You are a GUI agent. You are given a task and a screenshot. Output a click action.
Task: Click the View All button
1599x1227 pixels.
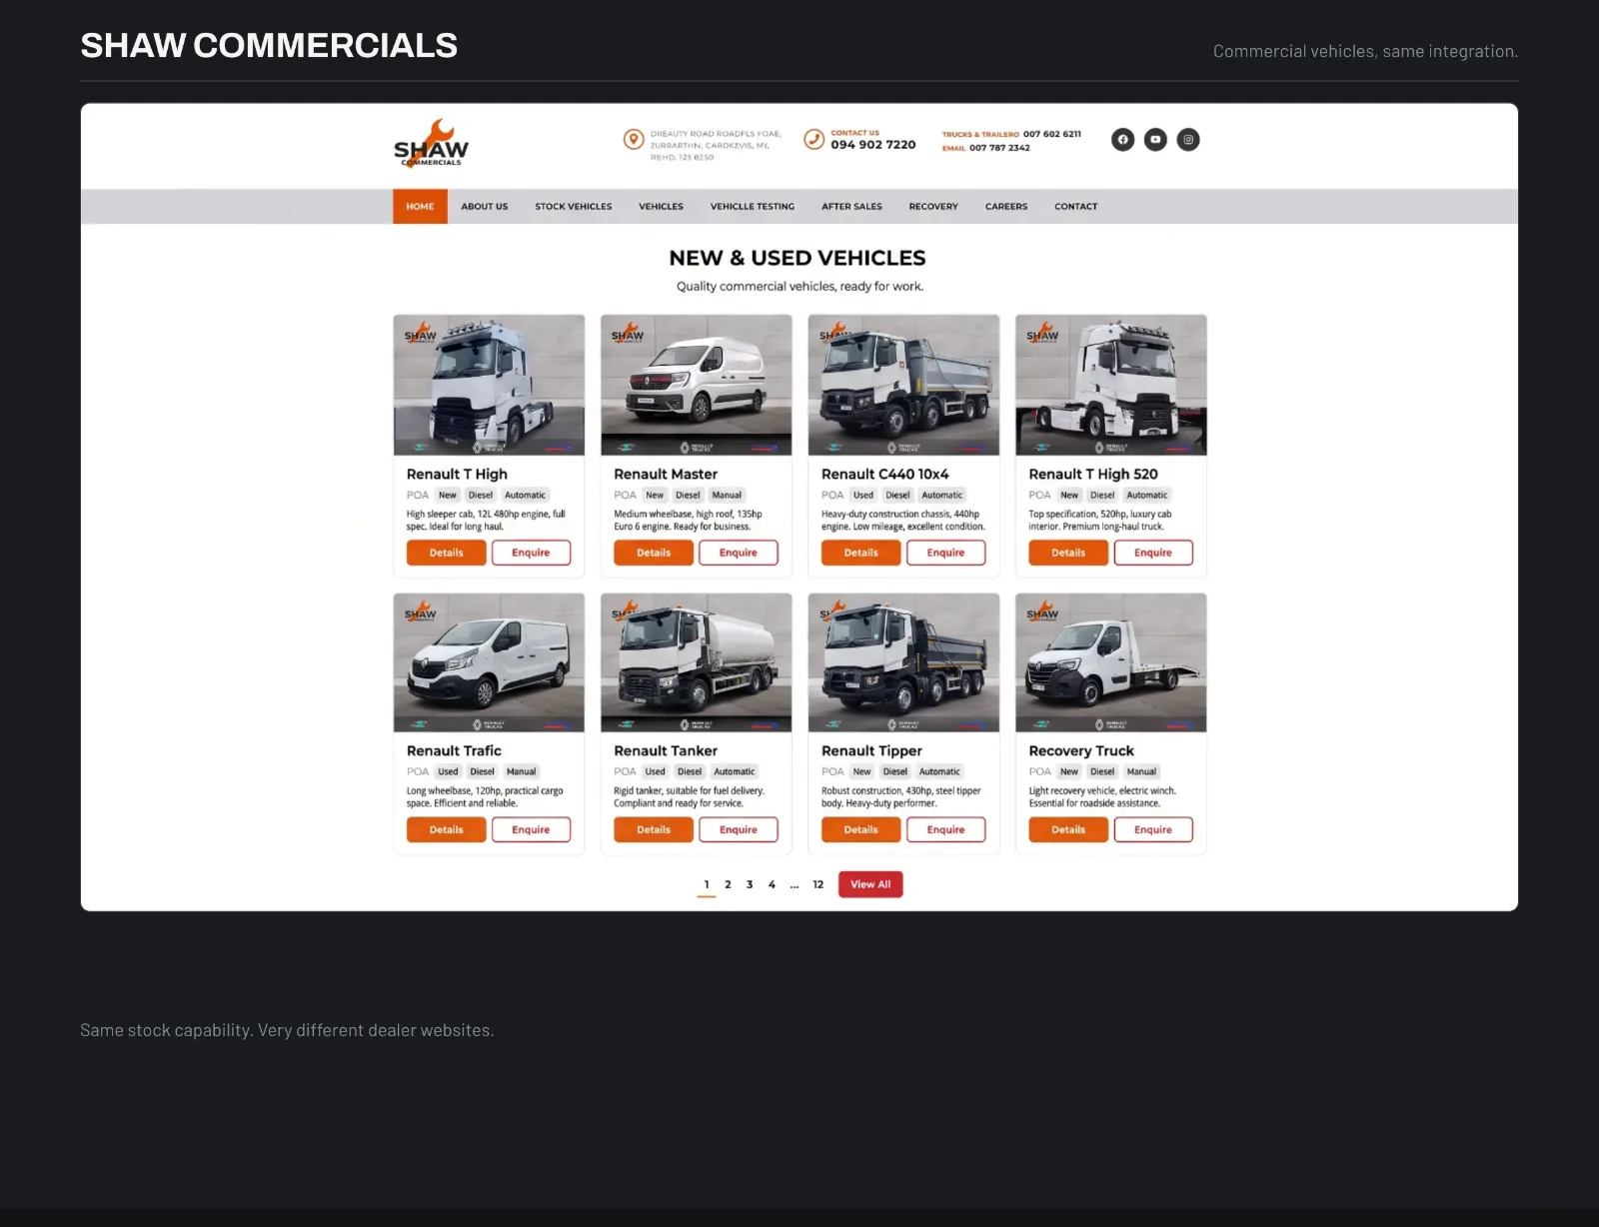[x=870, y=884]
